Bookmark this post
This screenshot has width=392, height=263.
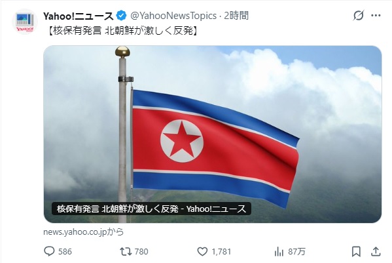[x=356, y=251]
